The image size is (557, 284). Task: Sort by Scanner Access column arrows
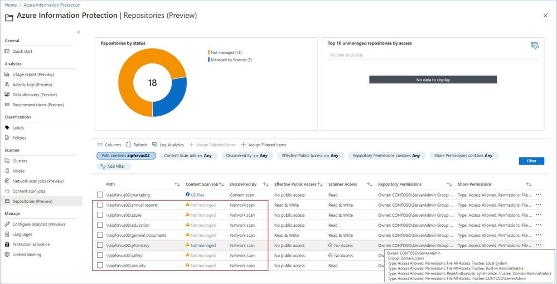point(370,185)
